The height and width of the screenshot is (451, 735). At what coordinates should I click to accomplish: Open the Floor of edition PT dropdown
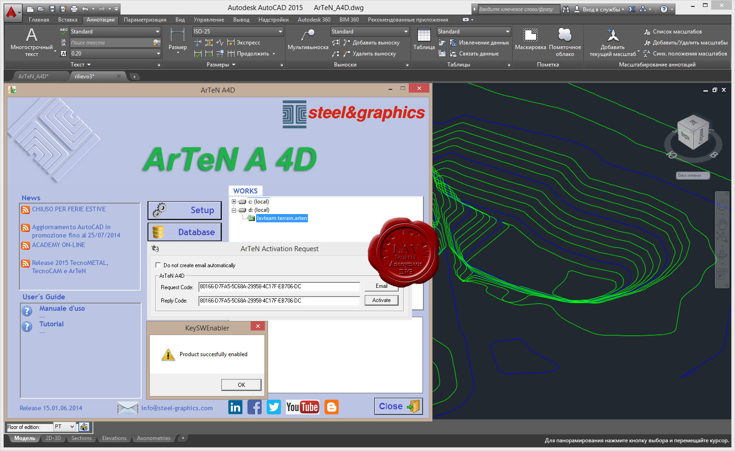tap(65, 427)
